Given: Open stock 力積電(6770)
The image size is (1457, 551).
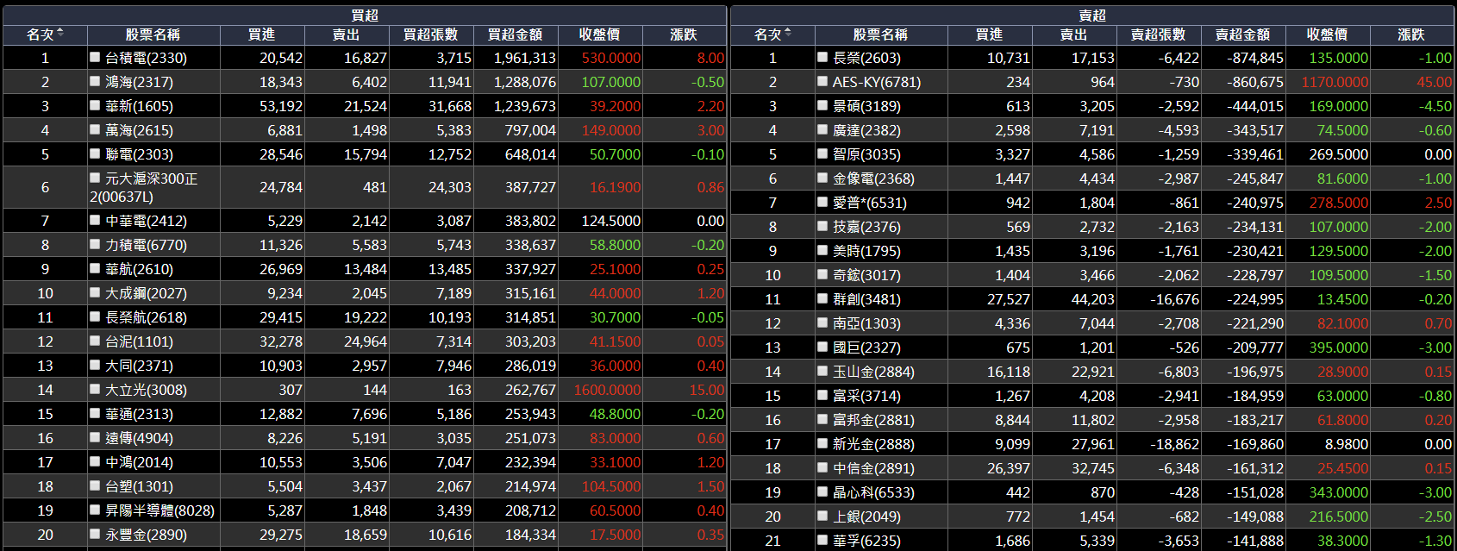Looking at the screenshot, I should click(x=146, y=245).
